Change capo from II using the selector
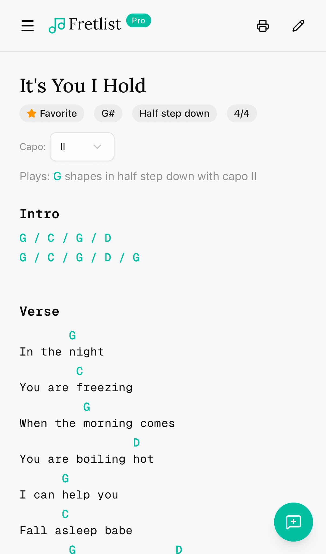The image size is (326, 554). click(x=82, y=146)
